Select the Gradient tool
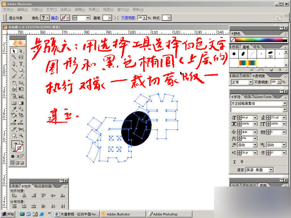Screen dimensions: 291x218 [21, 103]
